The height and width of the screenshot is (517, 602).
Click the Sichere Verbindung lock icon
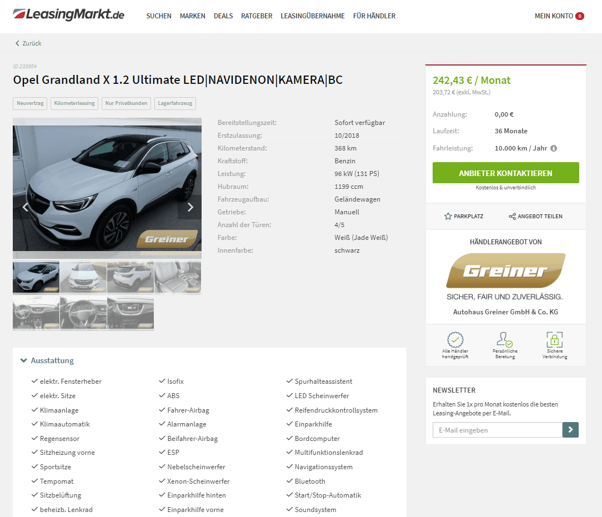pos(554,340)
